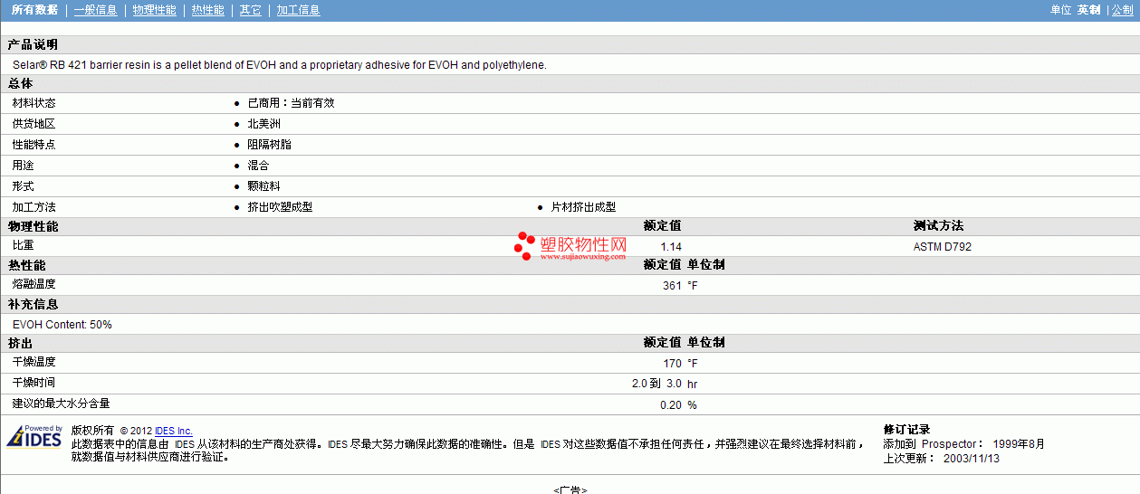Click the 修订记录 heading

tap(906, 430)
